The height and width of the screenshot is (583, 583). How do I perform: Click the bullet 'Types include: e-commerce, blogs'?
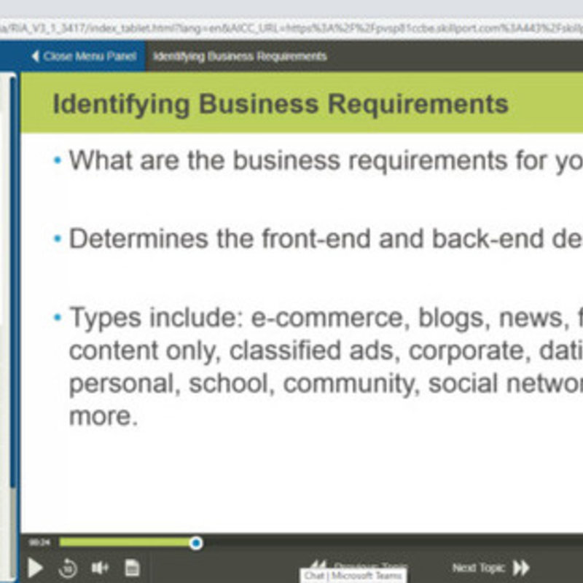(325, 367)
